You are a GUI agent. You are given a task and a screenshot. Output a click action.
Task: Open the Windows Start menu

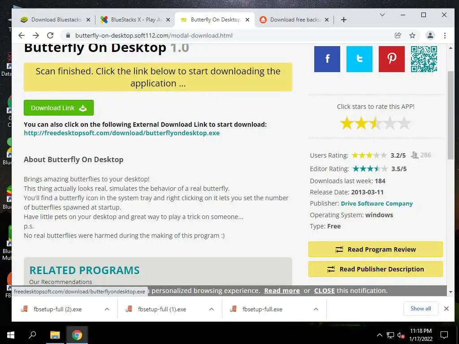pyautogui.click(x=11, y=335)
